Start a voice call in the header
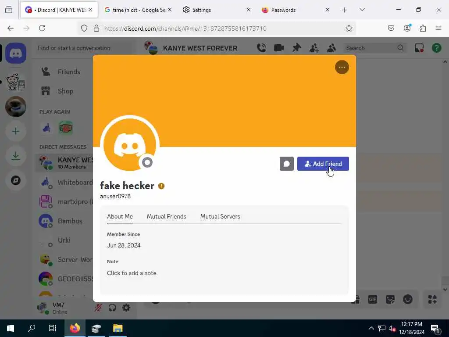Screen dimensions: 449x337 click(261, 48)
